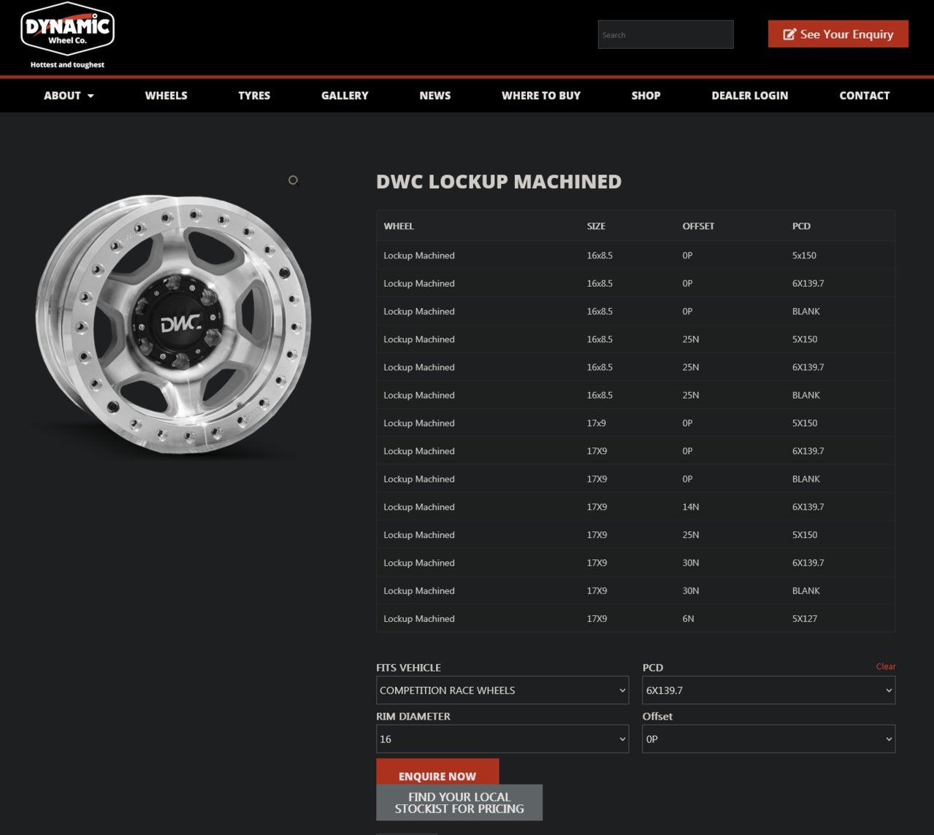This screenshot has width=934, height=835.
Task: Click Lockup Machined in the 14N row
Action: (419, 507)
